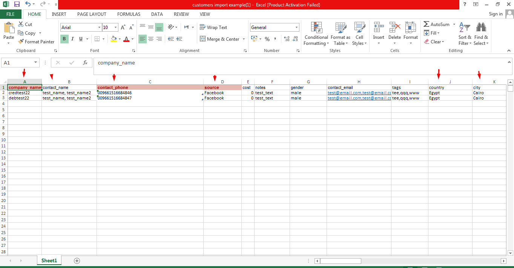Click Decrease Indent icon

coord(171,39)
